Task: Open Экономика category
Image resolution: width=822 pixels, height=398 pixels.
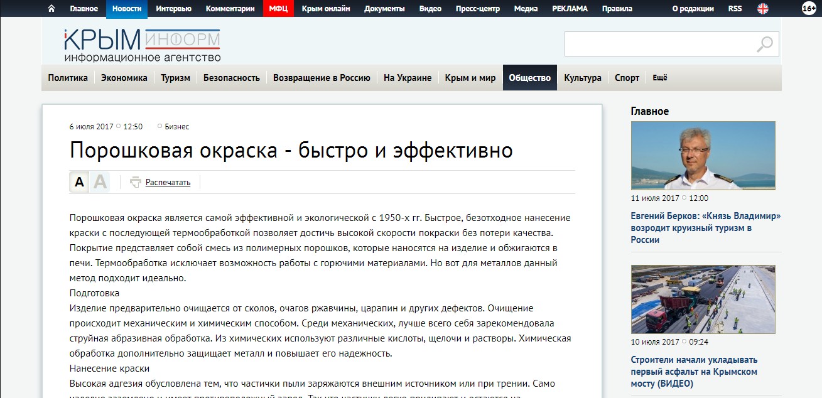Action: point(124,78)
